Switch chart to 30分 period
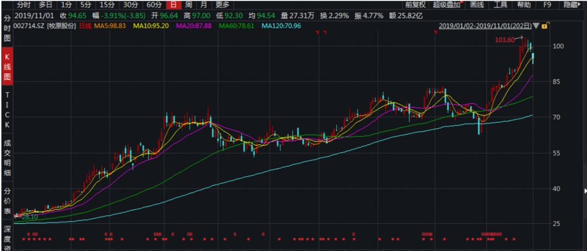 tap(130, 5)
